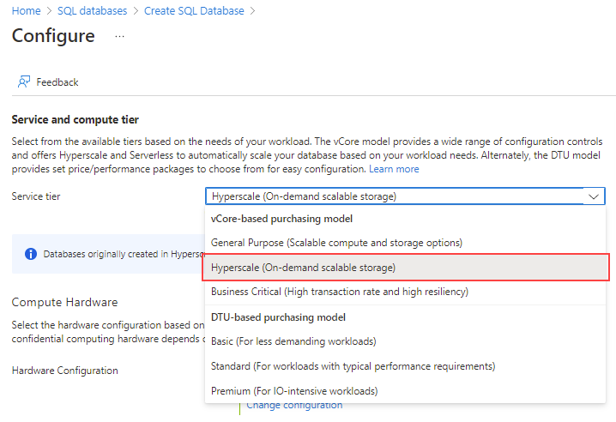Image resolution: width=616 pixels, height=422 pixels.
Task: Go to Home breadcrumb
Action: (27, 11)
